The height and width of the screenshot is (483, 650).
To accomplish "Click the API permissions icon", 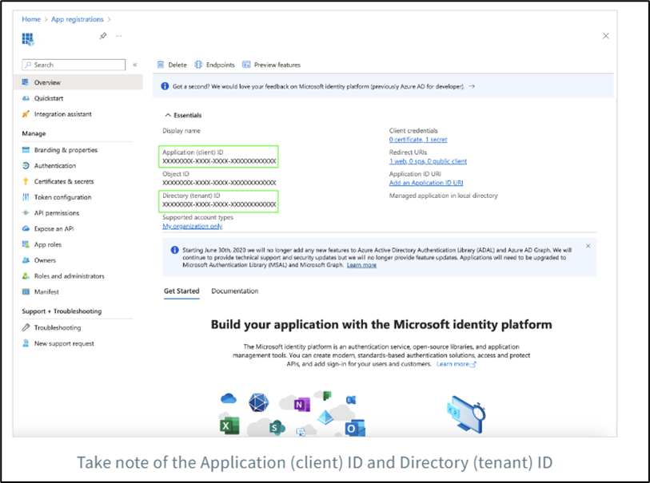I will click(26, 212).
